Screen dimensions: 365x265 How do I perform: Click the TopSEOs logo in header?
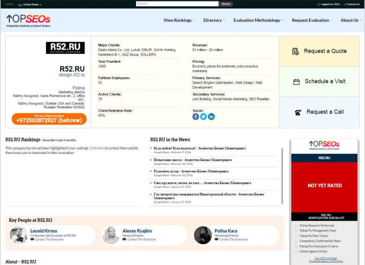28,20
